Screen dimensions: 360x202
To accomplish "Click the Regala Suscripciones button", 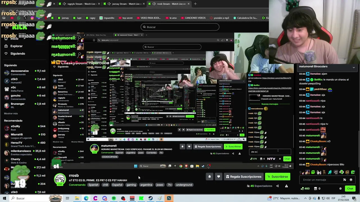I will pos(243,176).
